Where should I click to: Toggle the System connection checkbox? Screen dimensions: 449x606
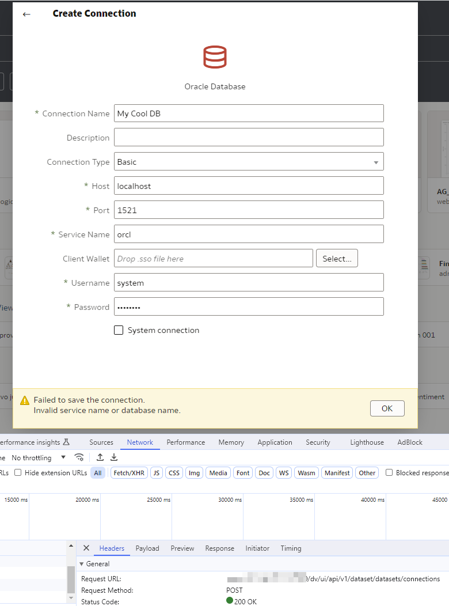pyautogui.click(x=119, y=330)
